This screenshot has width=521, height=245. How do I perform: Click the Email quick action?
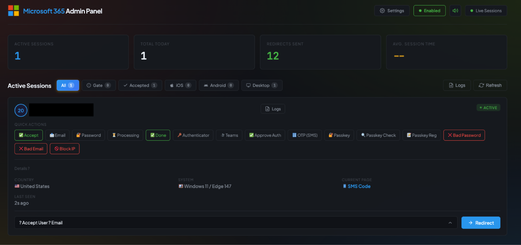coord(57,135)
